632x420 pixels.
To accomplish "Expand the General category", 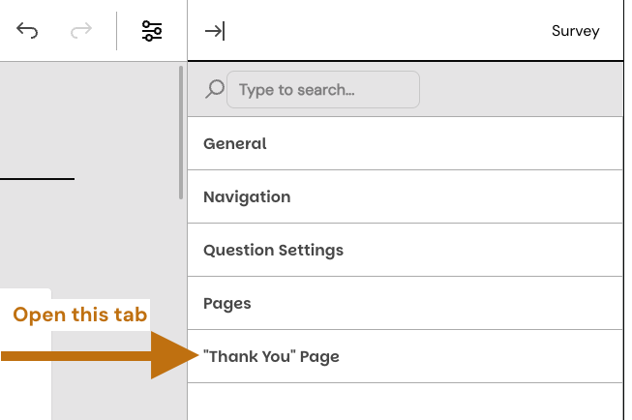I will pyautogui.click(x=405, y=143).
